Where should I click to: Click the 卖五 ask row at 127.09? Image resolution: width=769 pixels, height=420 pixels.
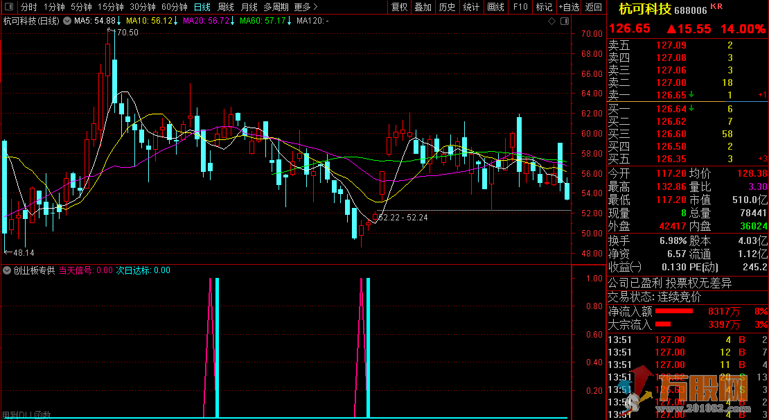tap(687, 46)
